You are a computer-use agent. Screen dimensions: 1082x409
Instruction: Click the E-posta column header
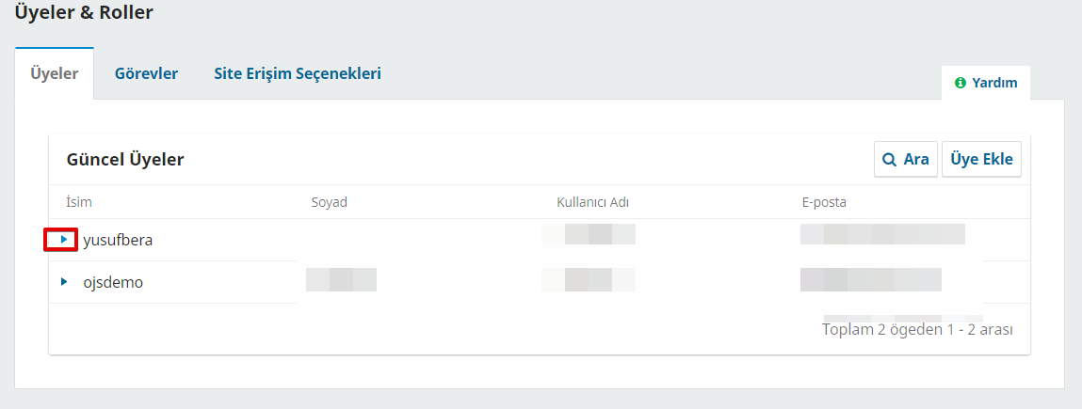[x=824, y=202]
